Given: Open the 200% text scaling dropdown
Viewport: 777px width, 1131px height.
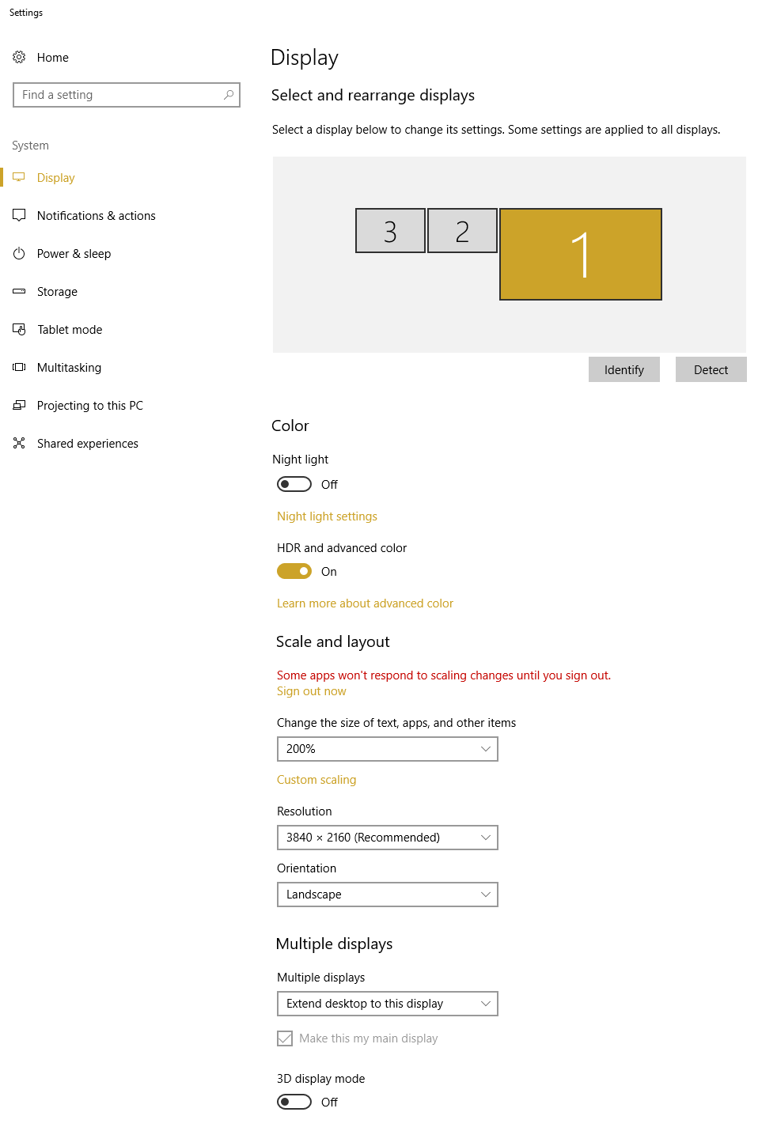Looking at the screenshot, I should click(387, 749).
